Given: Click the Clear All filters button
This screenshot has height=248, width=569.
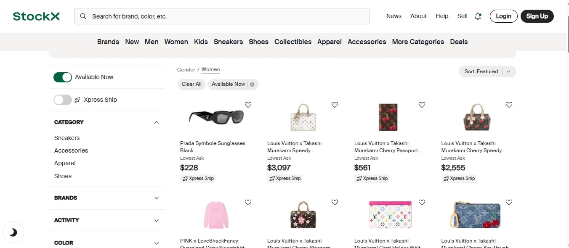Looking at the screenshot, I should (x=191, y=84).
